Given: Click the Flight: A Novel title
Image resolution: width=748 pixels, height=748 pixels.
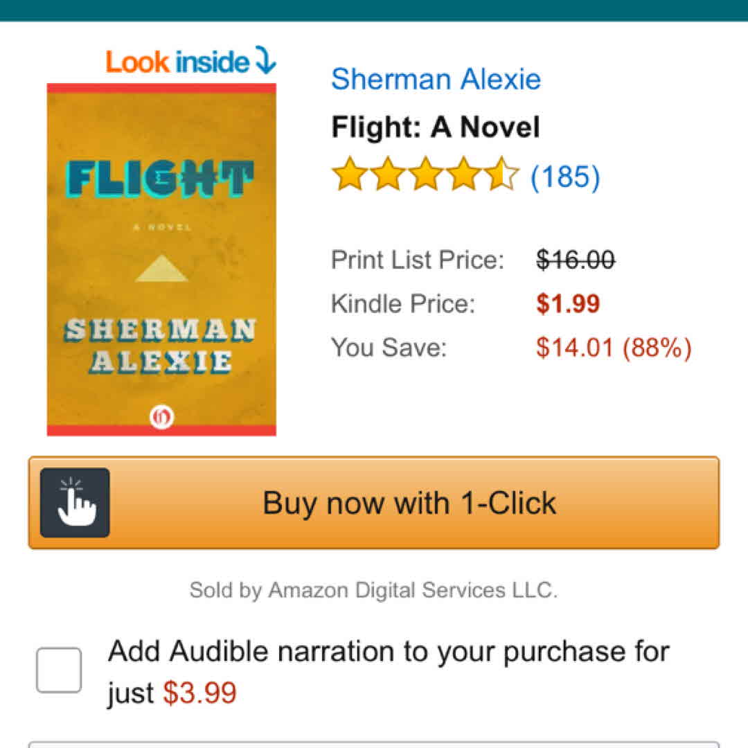Looking at the screenshot, I should (436, 127).
